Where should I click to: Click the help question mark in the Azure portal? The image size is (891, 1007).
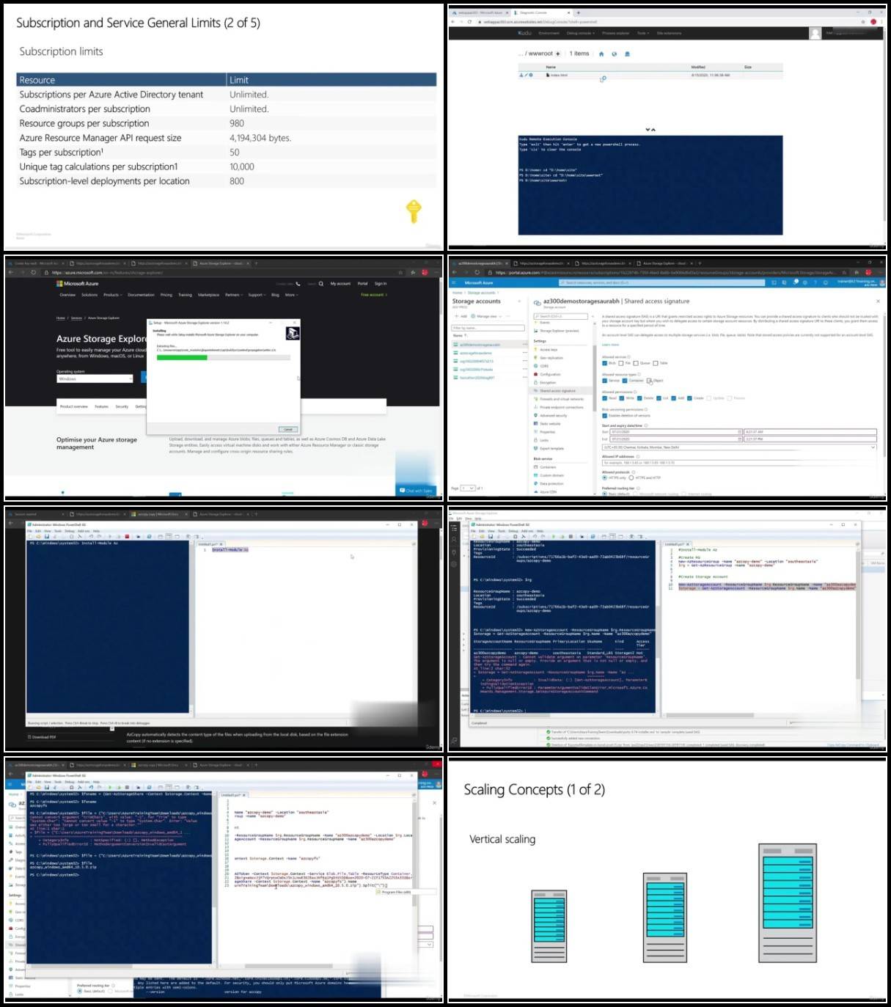point(815,282)
